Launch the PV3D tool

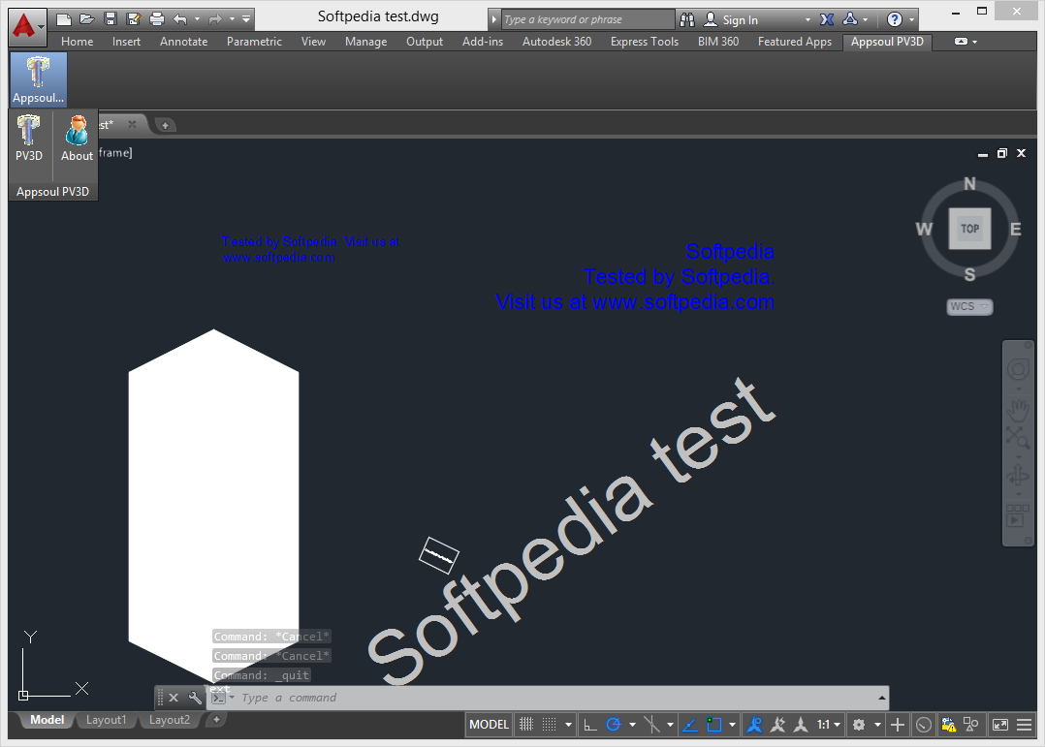pos(29,138)
